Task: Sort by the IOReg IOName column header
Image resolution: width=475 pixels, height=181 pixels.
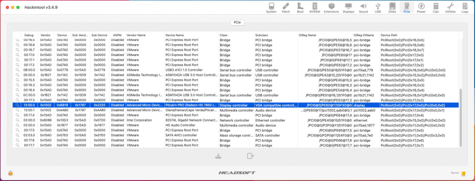Action: tap(366, 35)
